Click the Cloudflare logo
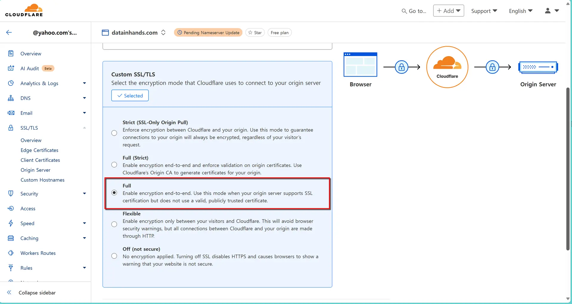Screen dimensions: 572x304 point(24,10)
